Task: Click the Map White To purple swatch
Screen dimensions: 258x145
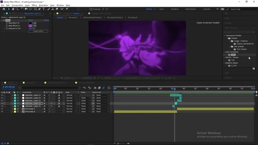Action: (31, 26)
